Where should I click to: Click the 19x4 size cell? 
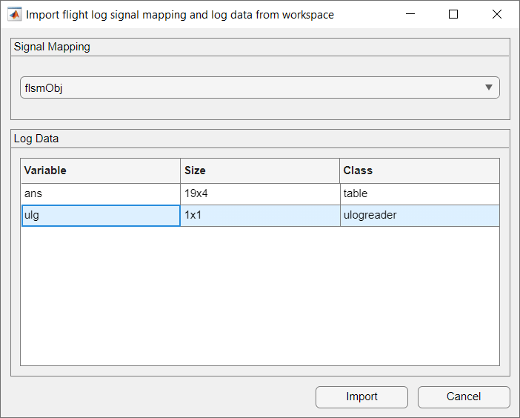[260, 193]
